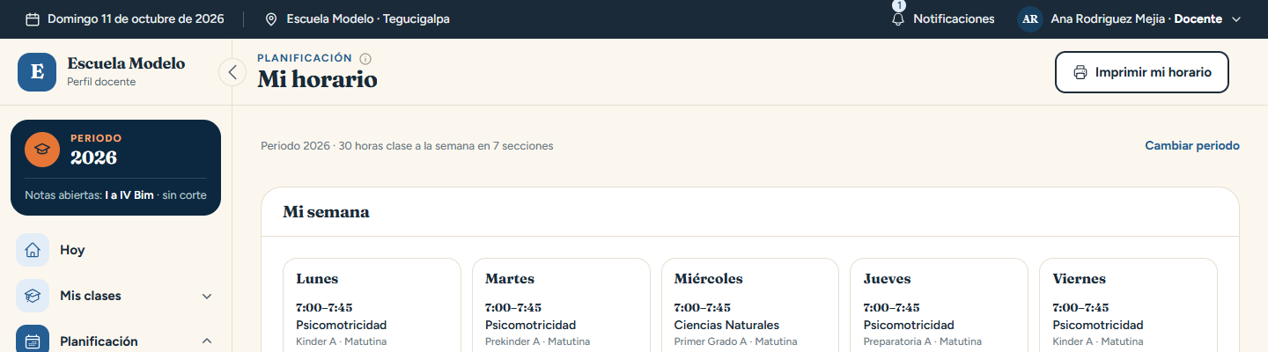Click Psicomotricidad class under Viernes
This screenshot has height=352, width=1268.
pos(1097,325)
